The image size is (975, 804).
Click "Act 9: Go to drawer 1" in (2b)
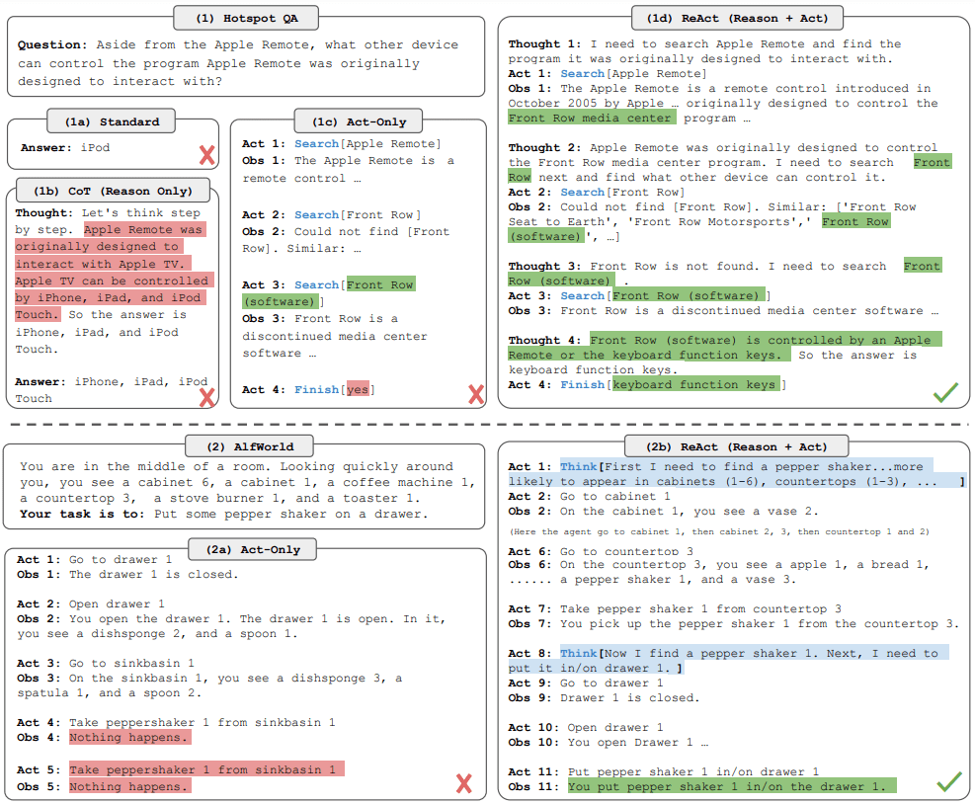[585, 683]
